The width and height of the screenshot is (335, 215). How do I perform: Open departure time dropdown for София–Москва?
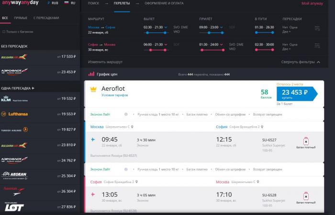click(166, 44)
